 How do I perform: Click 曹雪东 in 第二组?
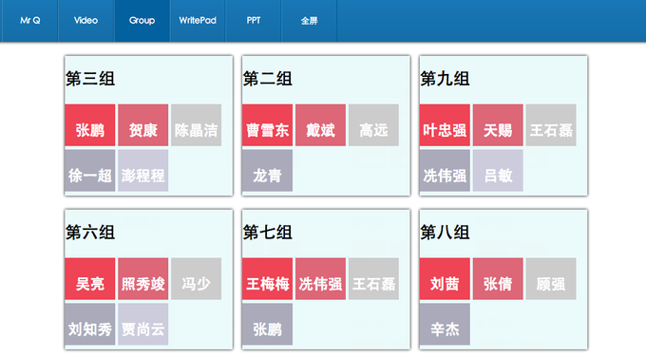267,125
